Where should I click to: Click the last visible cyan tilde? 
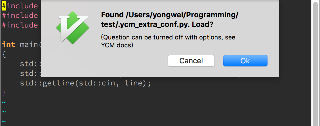pos(4,122)
